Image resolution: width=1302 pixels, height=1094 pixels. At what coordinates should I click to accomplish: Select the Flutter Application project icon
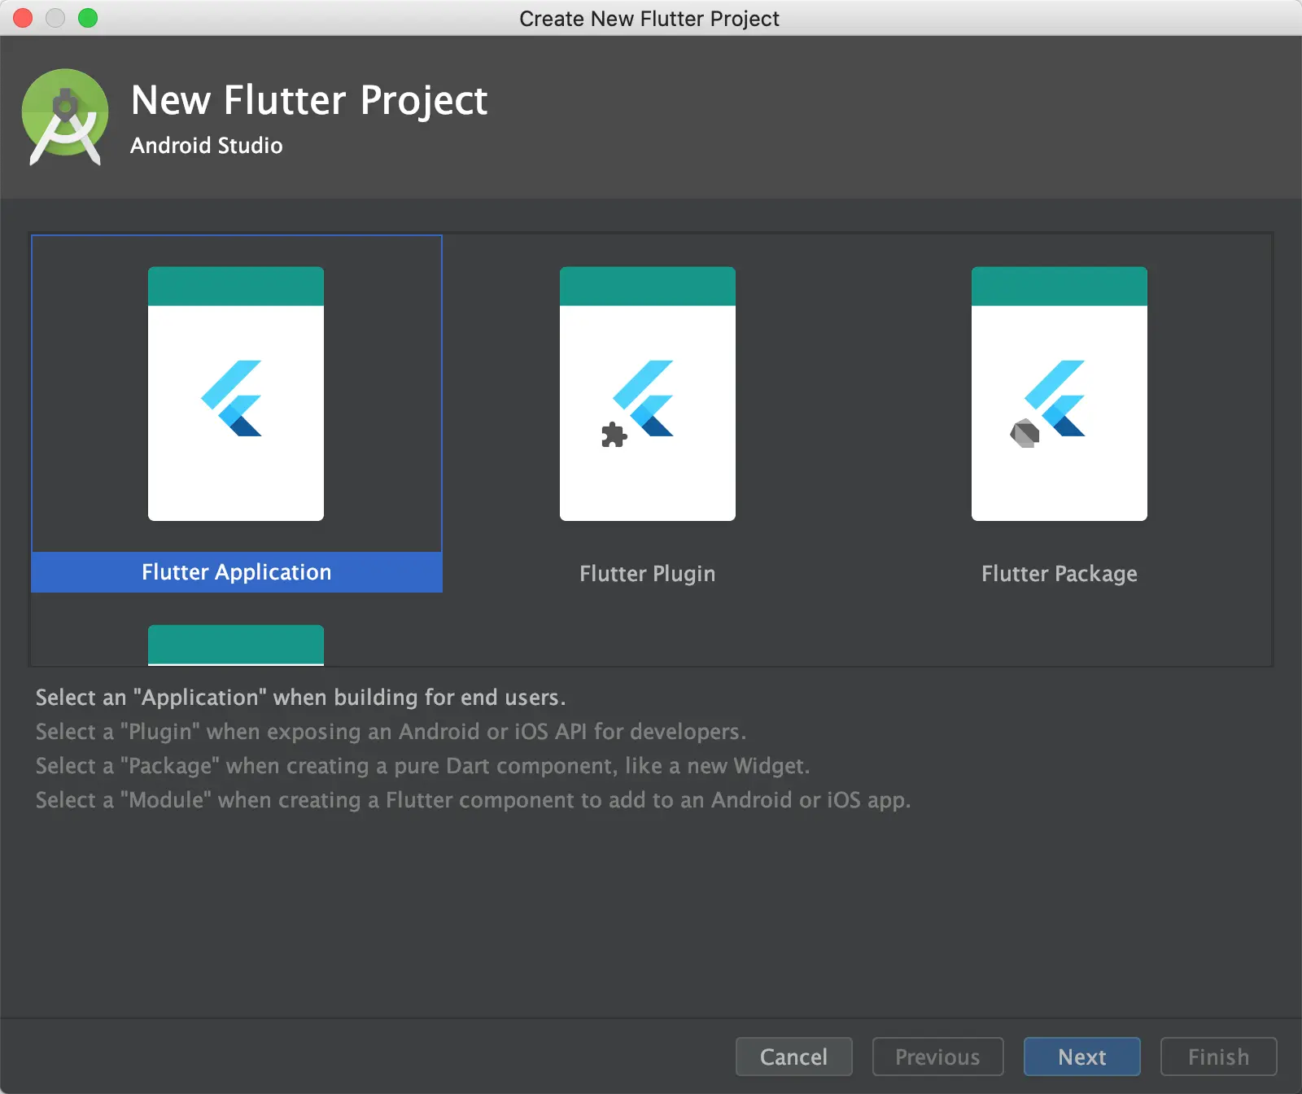pyautogui.click(x=236, y=394)
